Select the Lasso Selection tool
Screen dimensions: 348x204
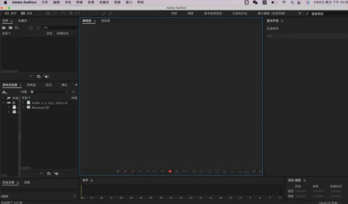97,14
